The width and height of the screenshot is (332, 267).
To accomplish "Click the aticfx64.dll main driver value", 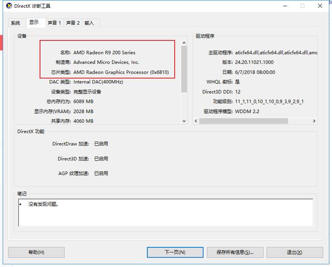I will point(276,52).
